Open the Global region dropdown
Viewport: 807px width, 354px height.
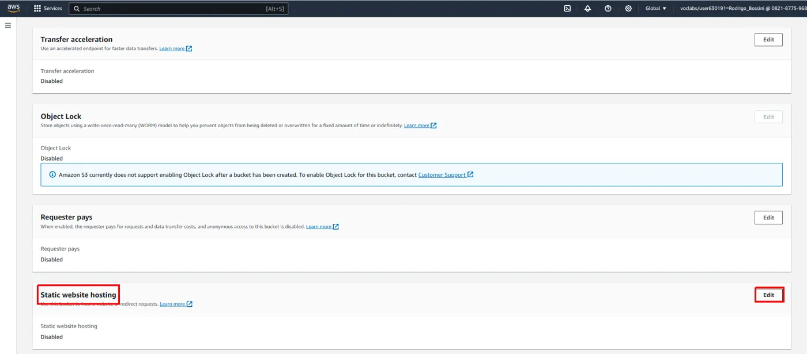[656, 9]
